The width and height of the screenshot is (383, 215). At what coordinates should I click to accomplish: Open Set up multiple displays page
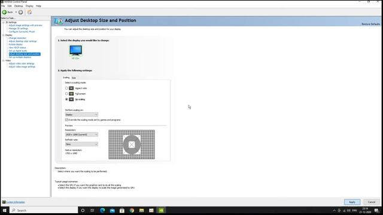point(20,57)
